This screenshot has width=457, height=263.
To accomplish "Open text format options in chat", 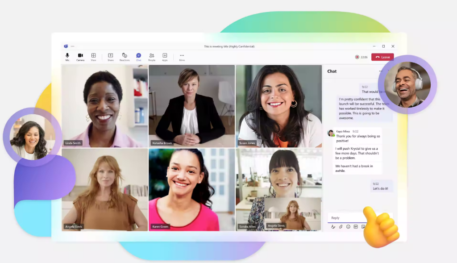I will (333, 227).
